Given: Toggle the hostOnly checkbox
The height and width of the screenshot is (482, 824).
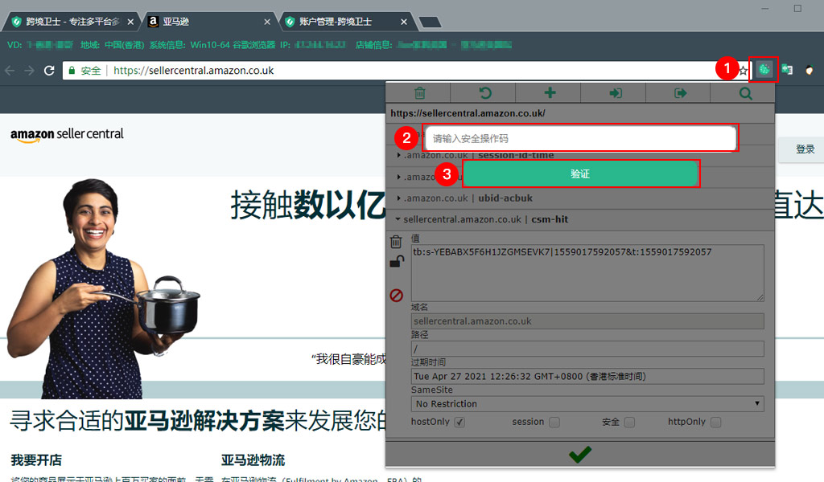Looking at the screenshot, I should coord(459,423).
